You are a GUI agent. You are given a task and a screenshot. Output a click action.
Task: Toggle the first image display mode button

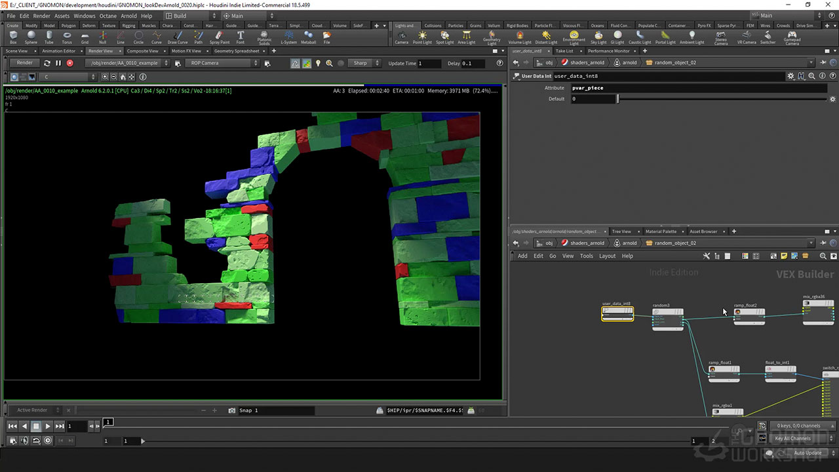[x=14, y=77]
